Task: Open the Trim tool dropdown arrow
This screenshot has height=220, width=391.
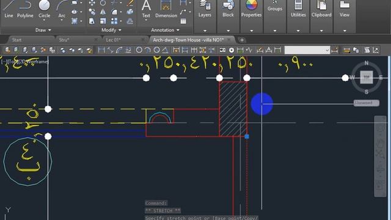Action: (121, 2)
